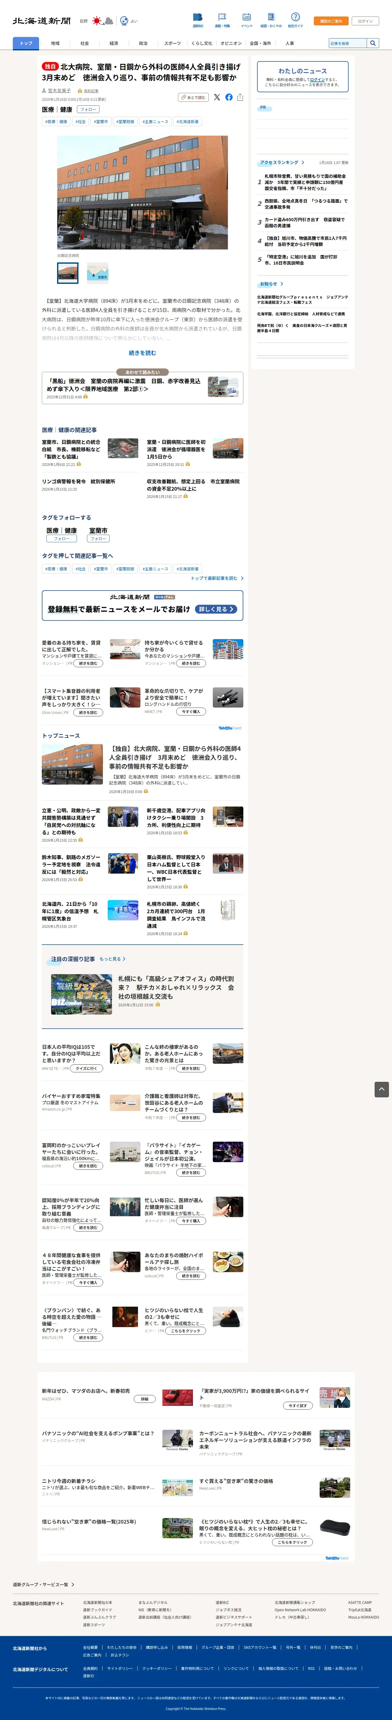The width and height of the screenshot is (392, 1720).
Task: Open footer 道新BIZ link
Action: coord(222,1602)
